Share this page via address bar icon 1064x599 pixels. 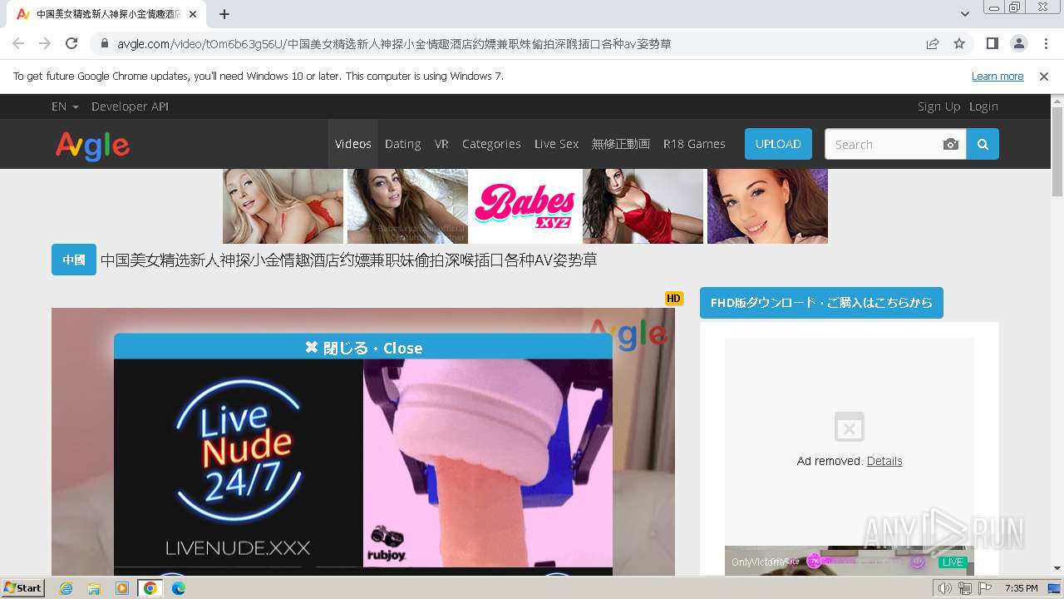[x=933, y=43]
